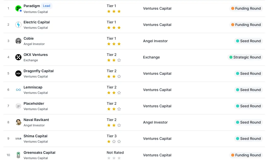Image resolution: width=268 pixels, height=166 pixels.
Task: Click the Dragonfly Capital logo icon
Action: point(18,73)
